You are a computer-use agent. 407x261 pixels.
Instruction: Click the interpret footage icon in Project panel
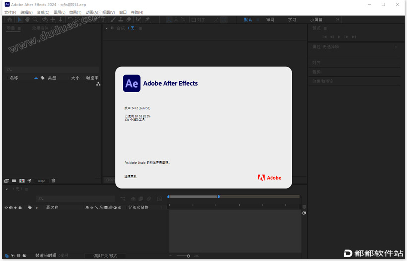coord(7,181)
